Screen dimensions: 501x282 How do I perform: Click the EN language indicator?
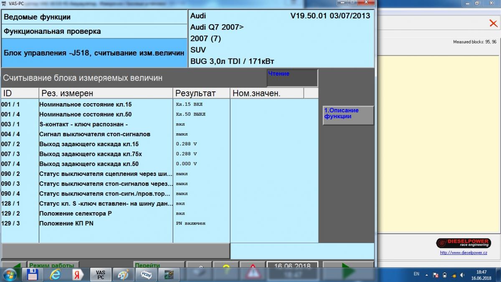pyautogui.click(x=416, y=274)
